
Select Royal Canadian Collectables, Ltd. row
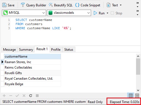point(32,79)
